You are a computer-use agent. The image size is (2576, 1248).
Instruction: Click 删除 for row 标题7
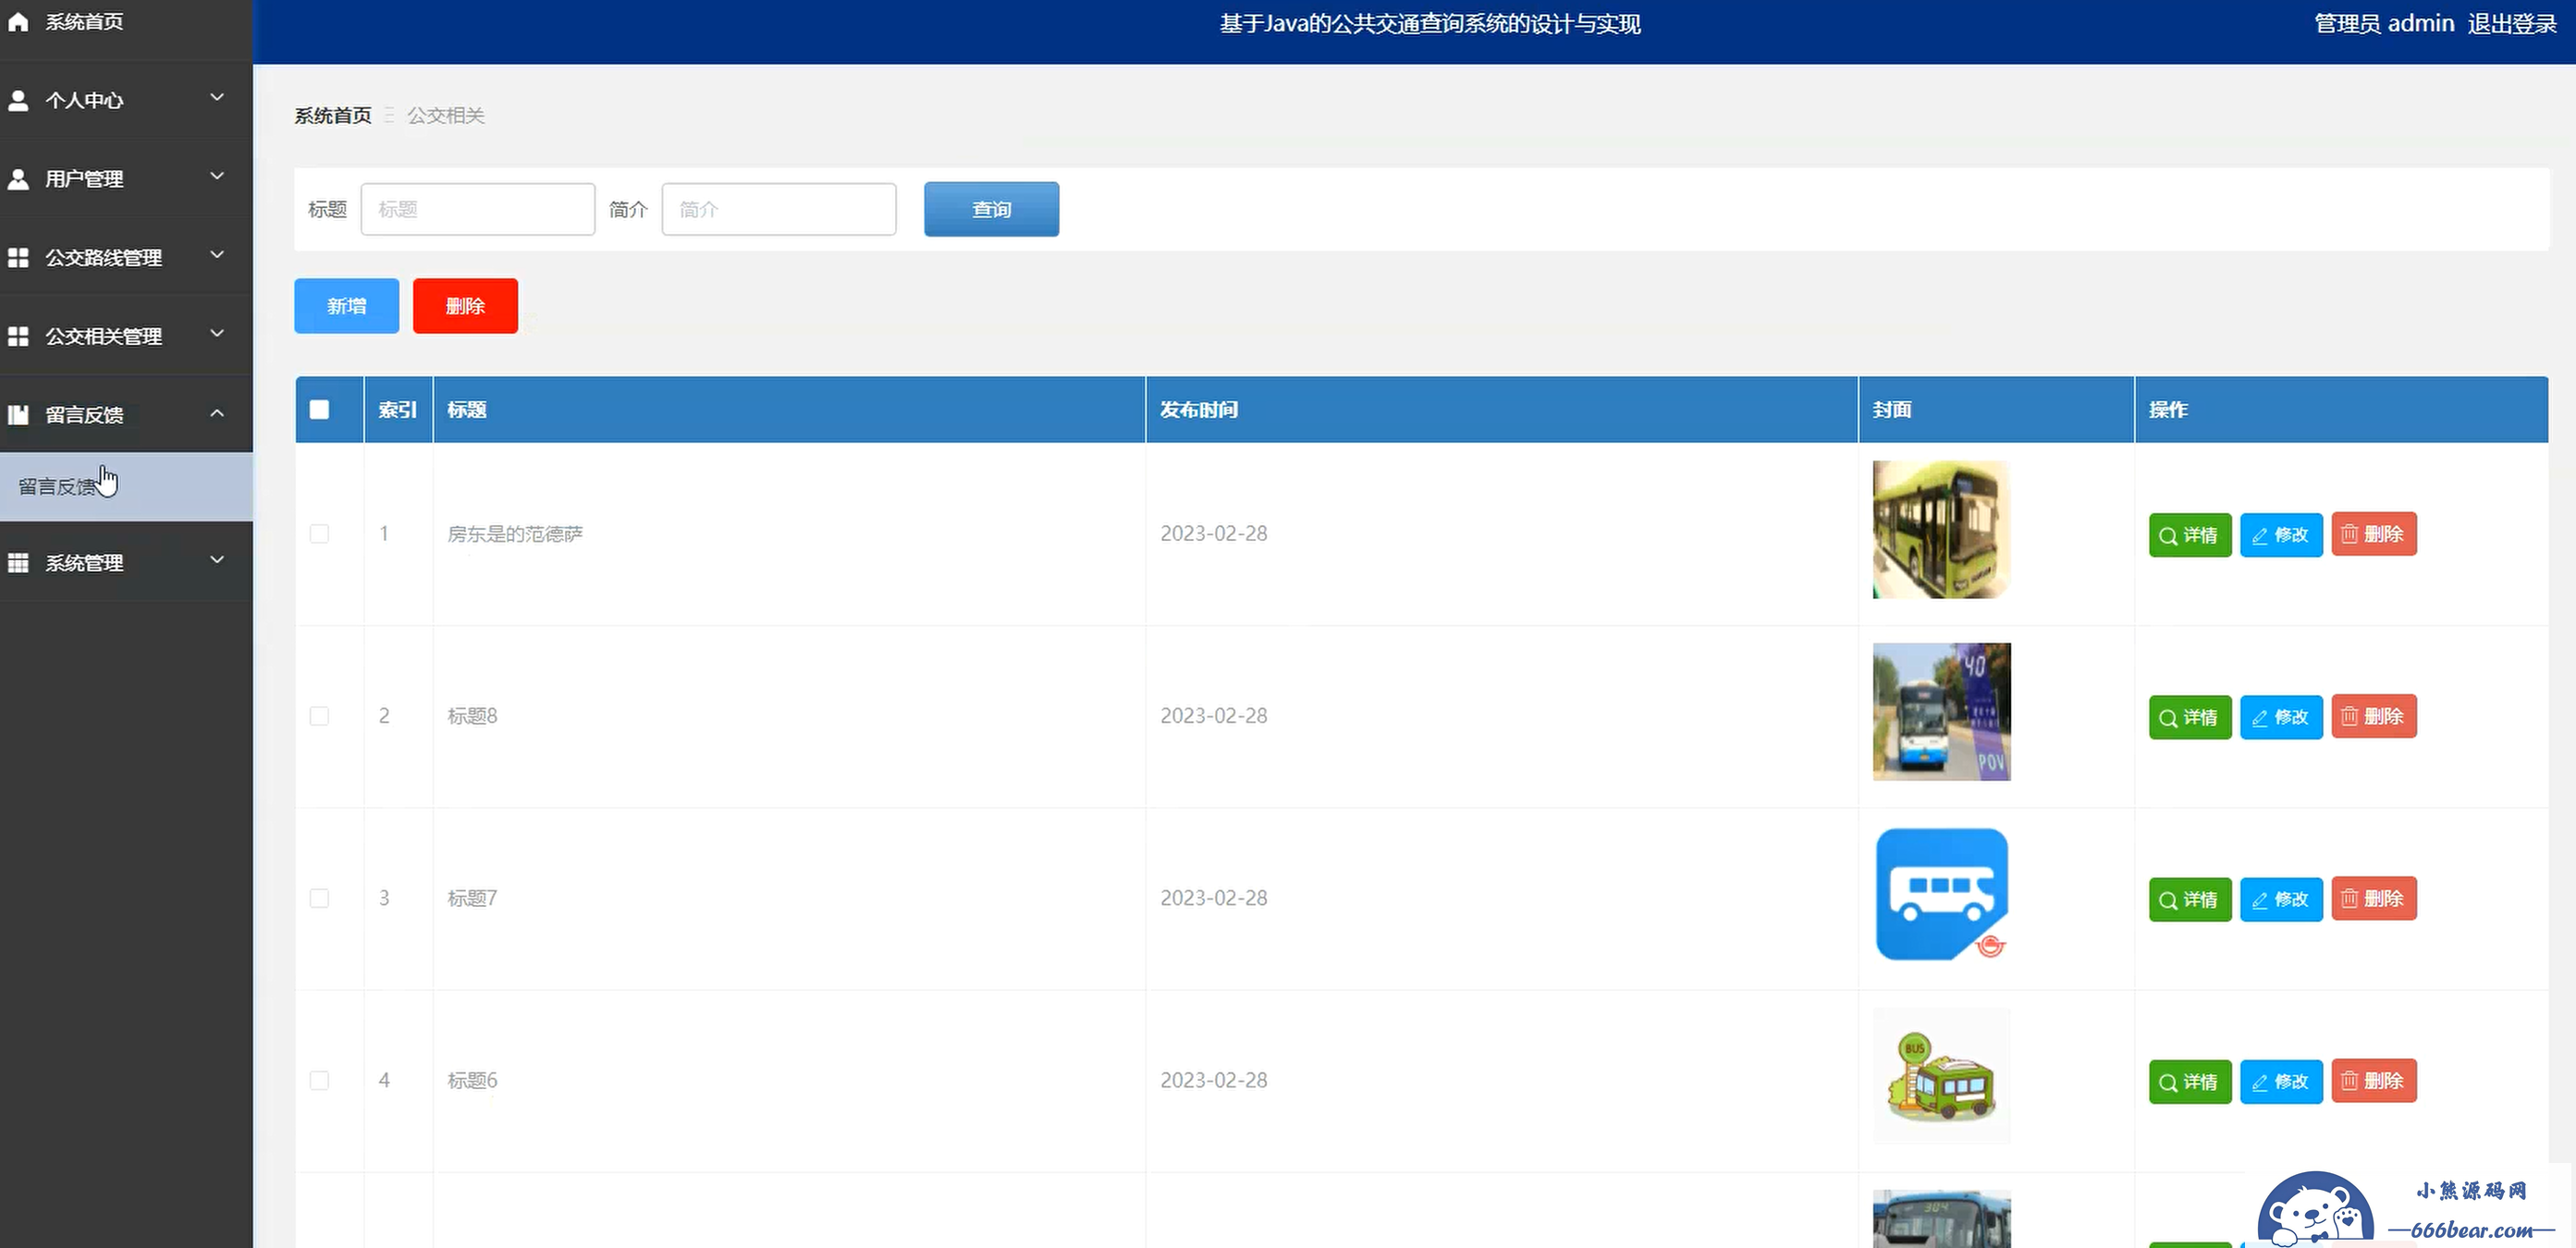tap(2374, 898)
